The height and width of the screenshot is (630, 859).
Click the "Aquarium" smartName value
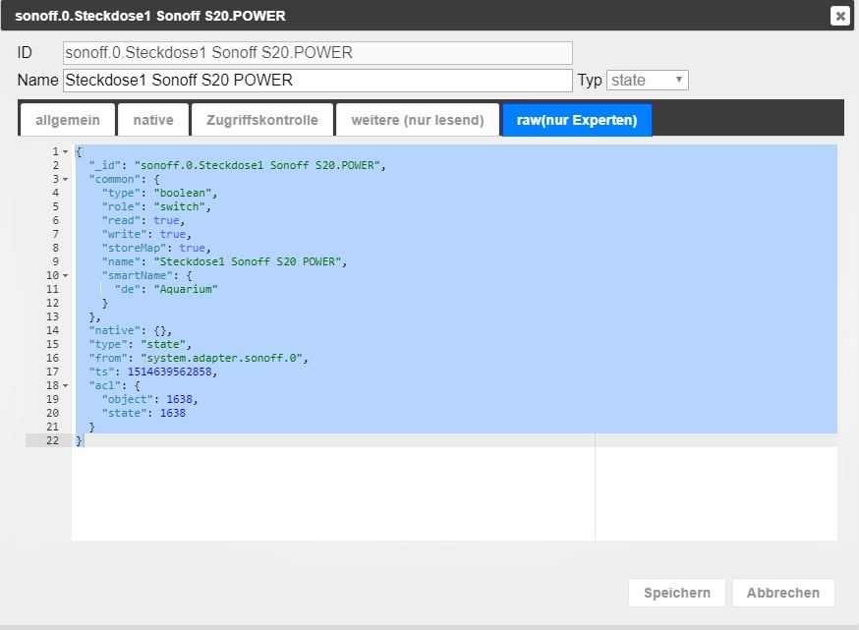tap(186, 289)
